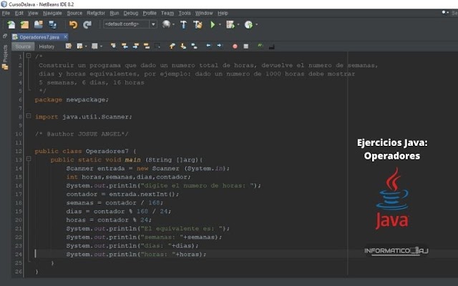Jump to Last Edit in the editor toolbar
Image resolution: width=458 pixels, height=286 pixels.
[x=69, y=46]
